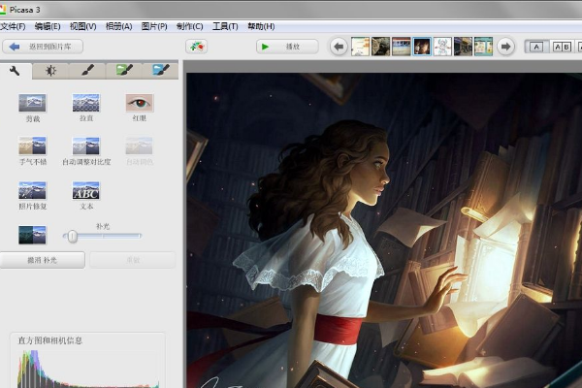The width and height of the screenshot is (582, 388).
Task: Click the 裁剪 (crop) tool icon
Action: coord(32,103)
